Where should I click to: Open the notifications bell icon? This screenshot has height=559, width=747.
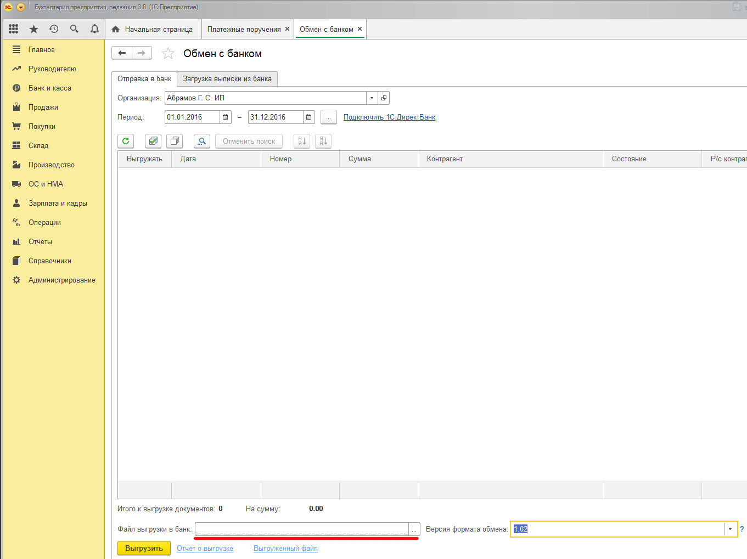pyautogui.click(x=94, y=29)
